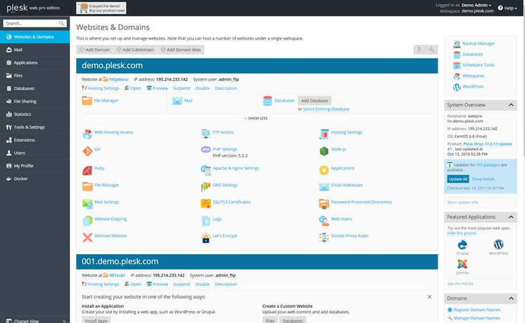
Task: Open Preview link under 001.demo.plesk.com
Action: coord(160,284)
